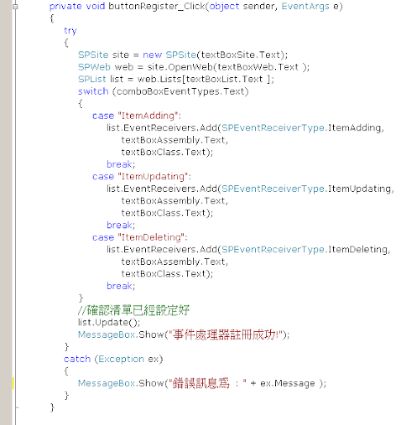Click comboBoxEventTypes.Text in switch
The image size is (401, 425).
tap(181, 91)
